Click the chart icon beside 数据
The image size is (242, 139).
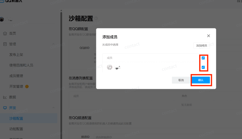5,97
